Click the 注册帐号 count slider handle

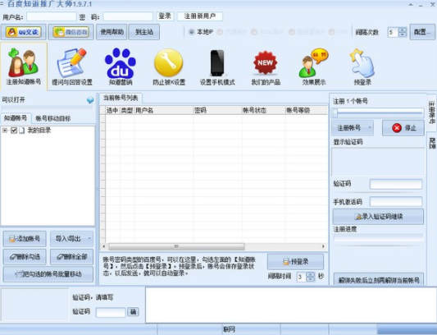335,112
